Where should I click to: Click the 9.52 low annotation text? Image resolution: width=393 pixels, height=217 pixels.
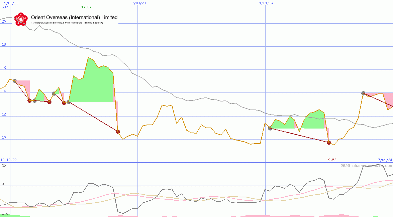pos(332,160)
